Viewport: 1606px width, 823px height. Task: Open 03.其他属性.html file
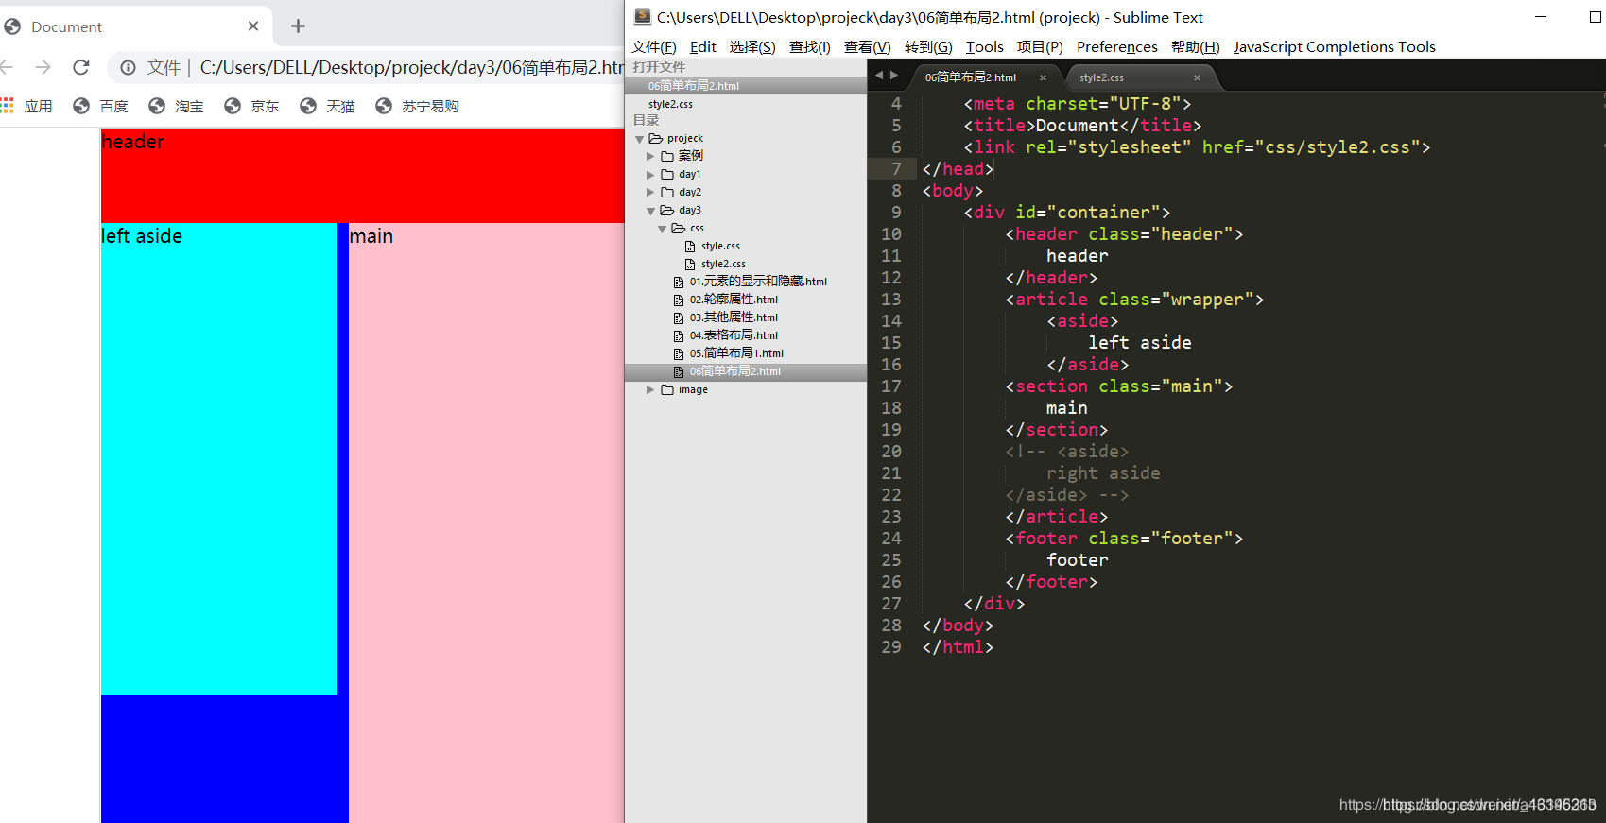pos(734,317)
